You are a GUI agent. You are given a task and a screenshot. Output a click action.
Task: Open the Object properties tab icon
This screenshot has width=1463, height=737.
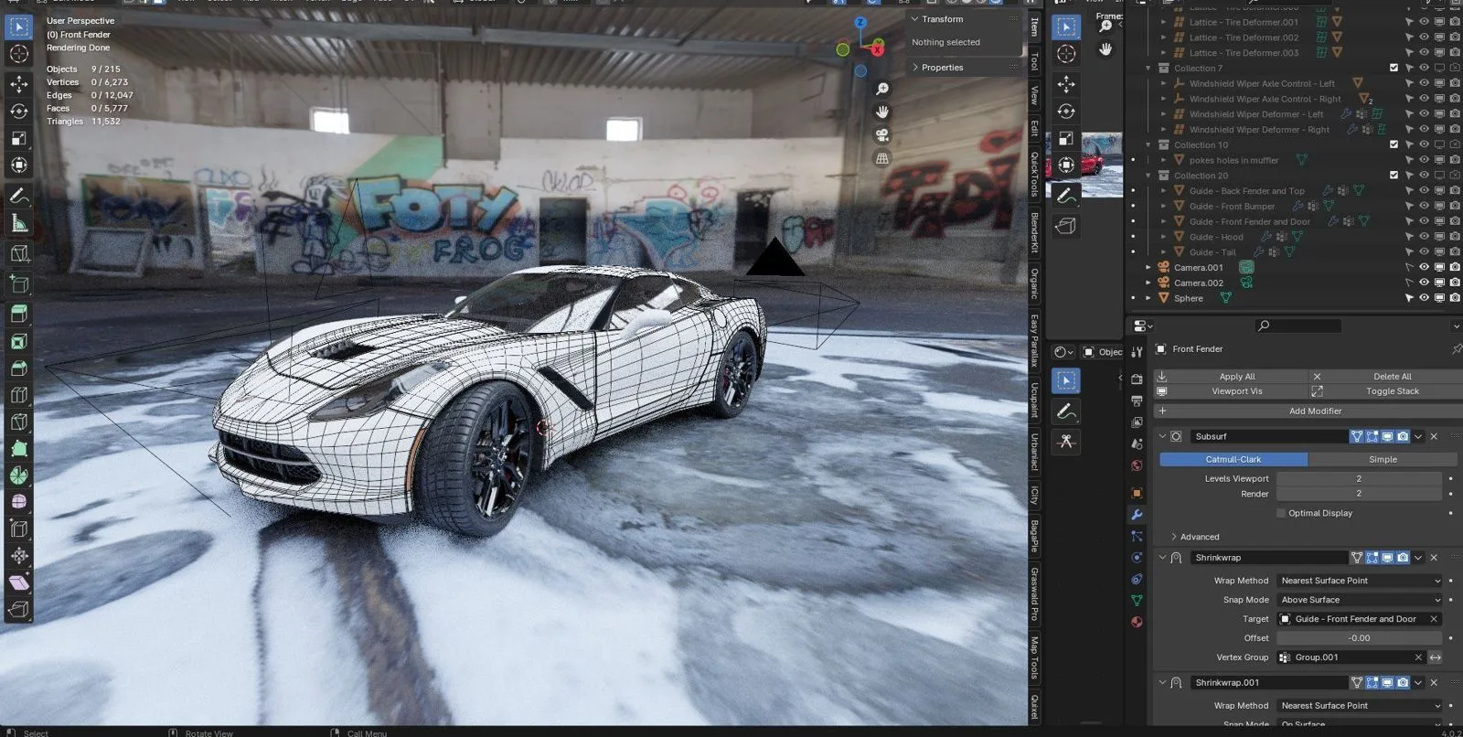click(x=1137, y=493)
